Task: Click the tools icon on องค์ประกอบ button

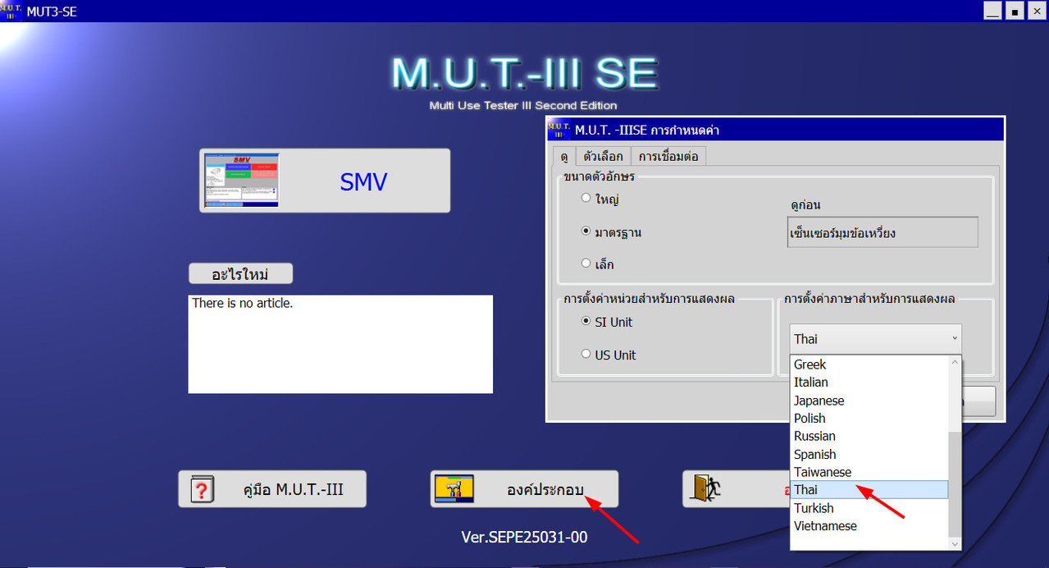Action: tap(454, 489)
